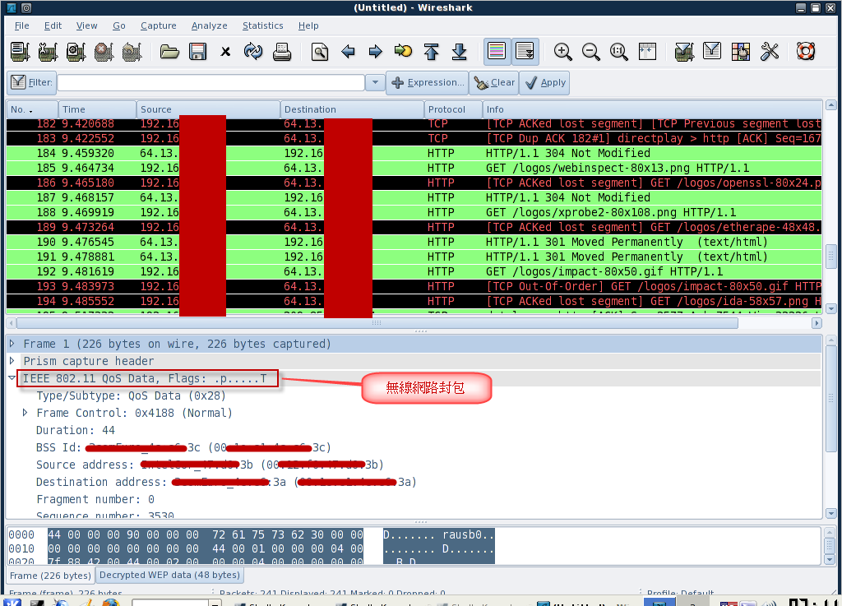Stop the running capture icon
The image size is (842, 606).
click(104, 52)
